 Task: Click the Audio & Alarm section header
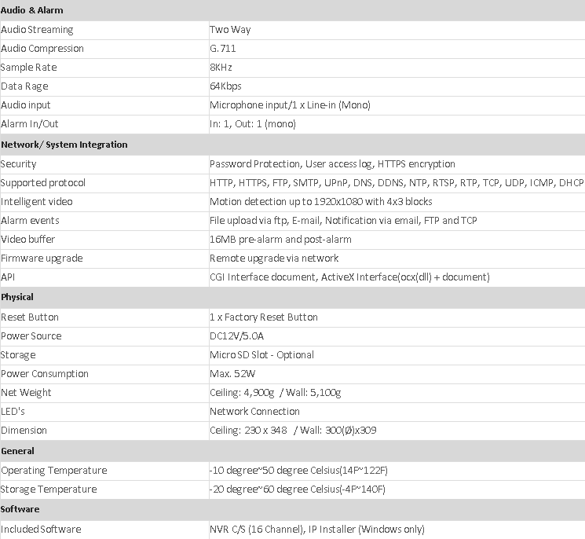click(x=32, y=10)
